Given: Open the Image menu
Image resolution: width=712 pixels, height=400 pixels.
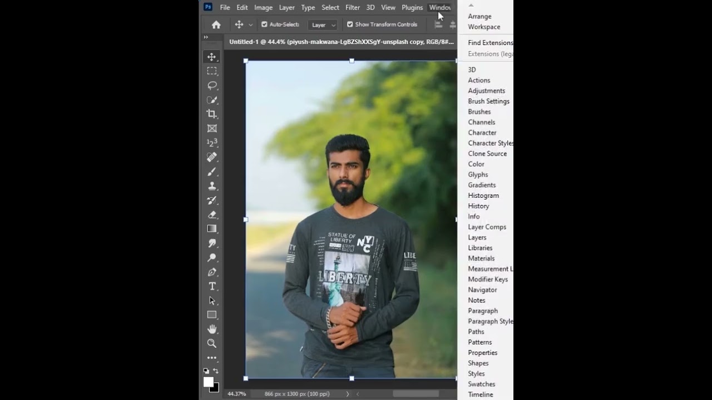Looking at the screenshot, I should [263, 7].
